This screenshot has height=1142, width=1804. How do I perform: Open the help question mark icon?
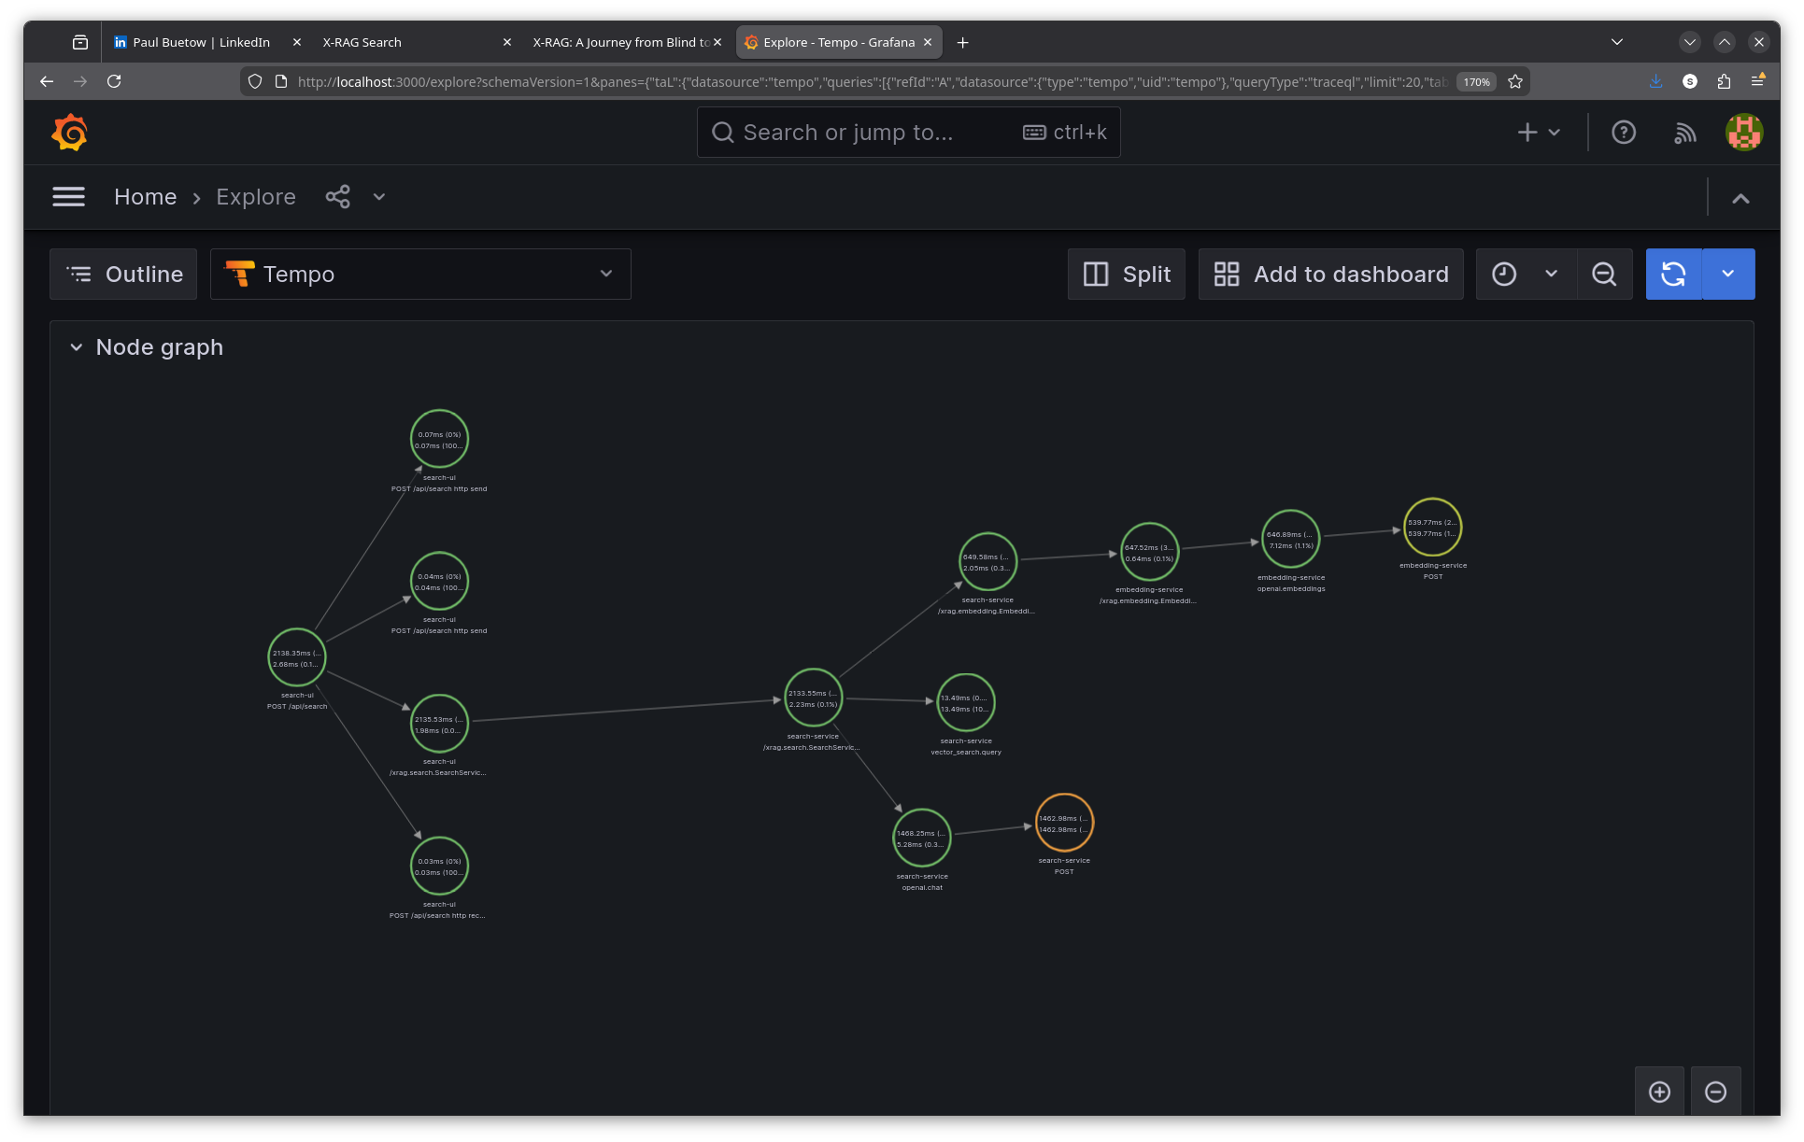click(1624, 133)
